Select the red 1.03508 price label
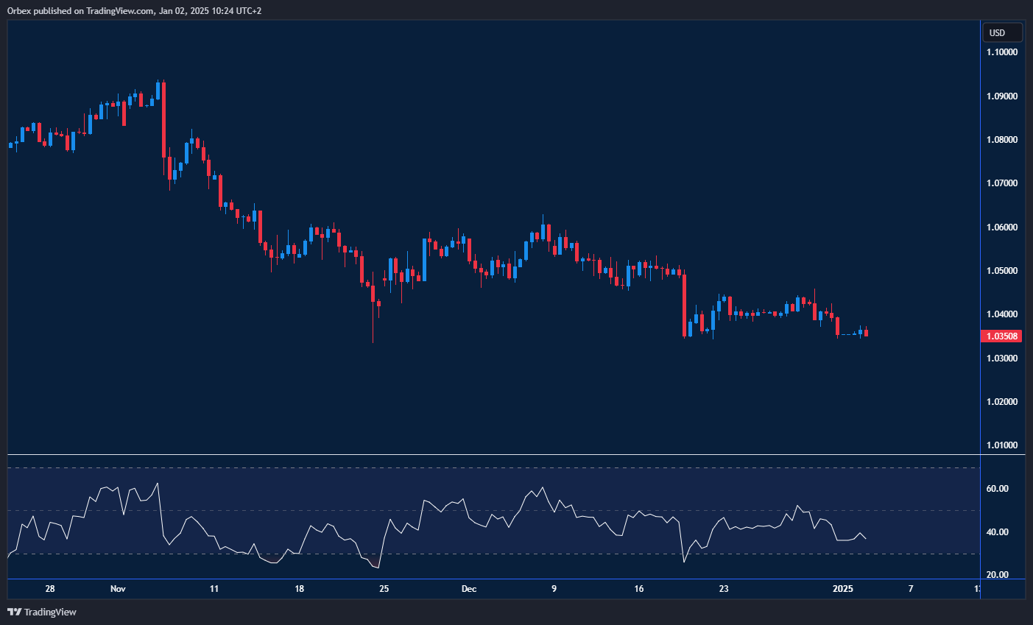The image size is (1033, 625). click(x=1001, y=336)
